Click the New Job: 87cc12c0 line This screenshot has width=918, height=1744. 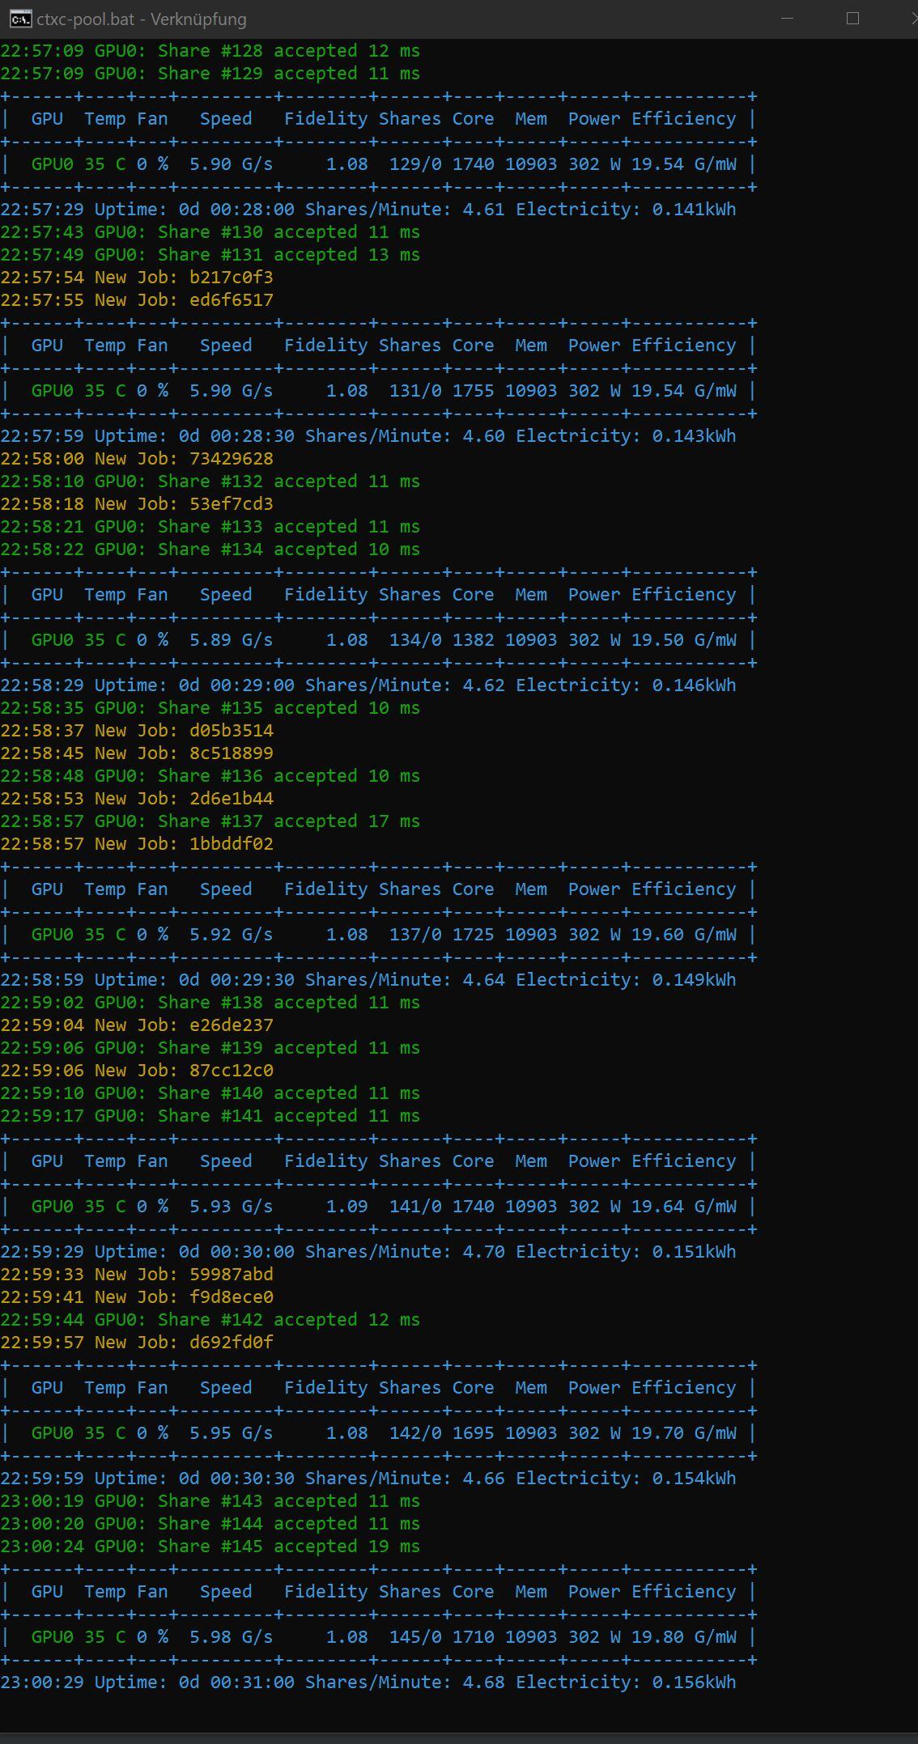[x=137, y=1071]
